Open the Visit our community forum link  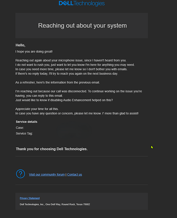(47, 174)
